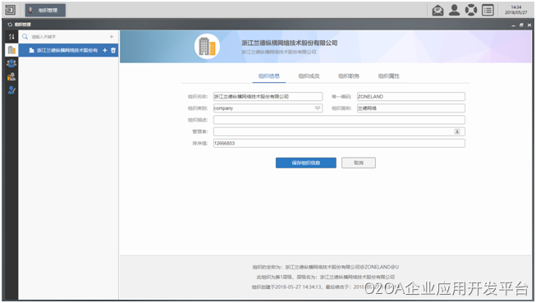Minimize the organization management window
Screen dimensions: 536x303
(x=514, y=25)
